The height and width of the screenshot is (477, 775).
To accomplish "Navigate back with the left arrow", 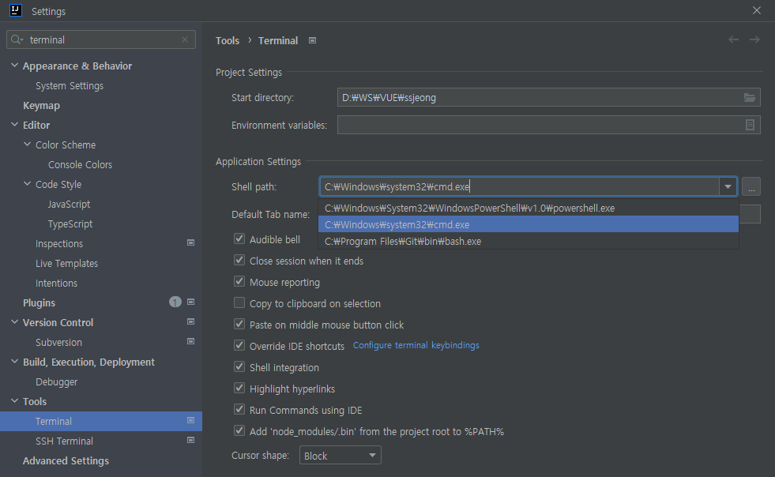I will (733, 39).
